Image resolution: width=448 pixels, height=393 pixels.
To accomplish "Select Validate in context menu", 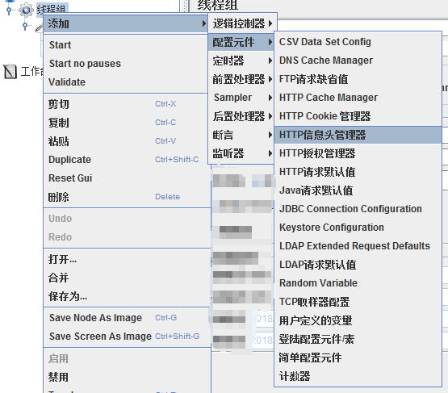I will tap(125, 82).
